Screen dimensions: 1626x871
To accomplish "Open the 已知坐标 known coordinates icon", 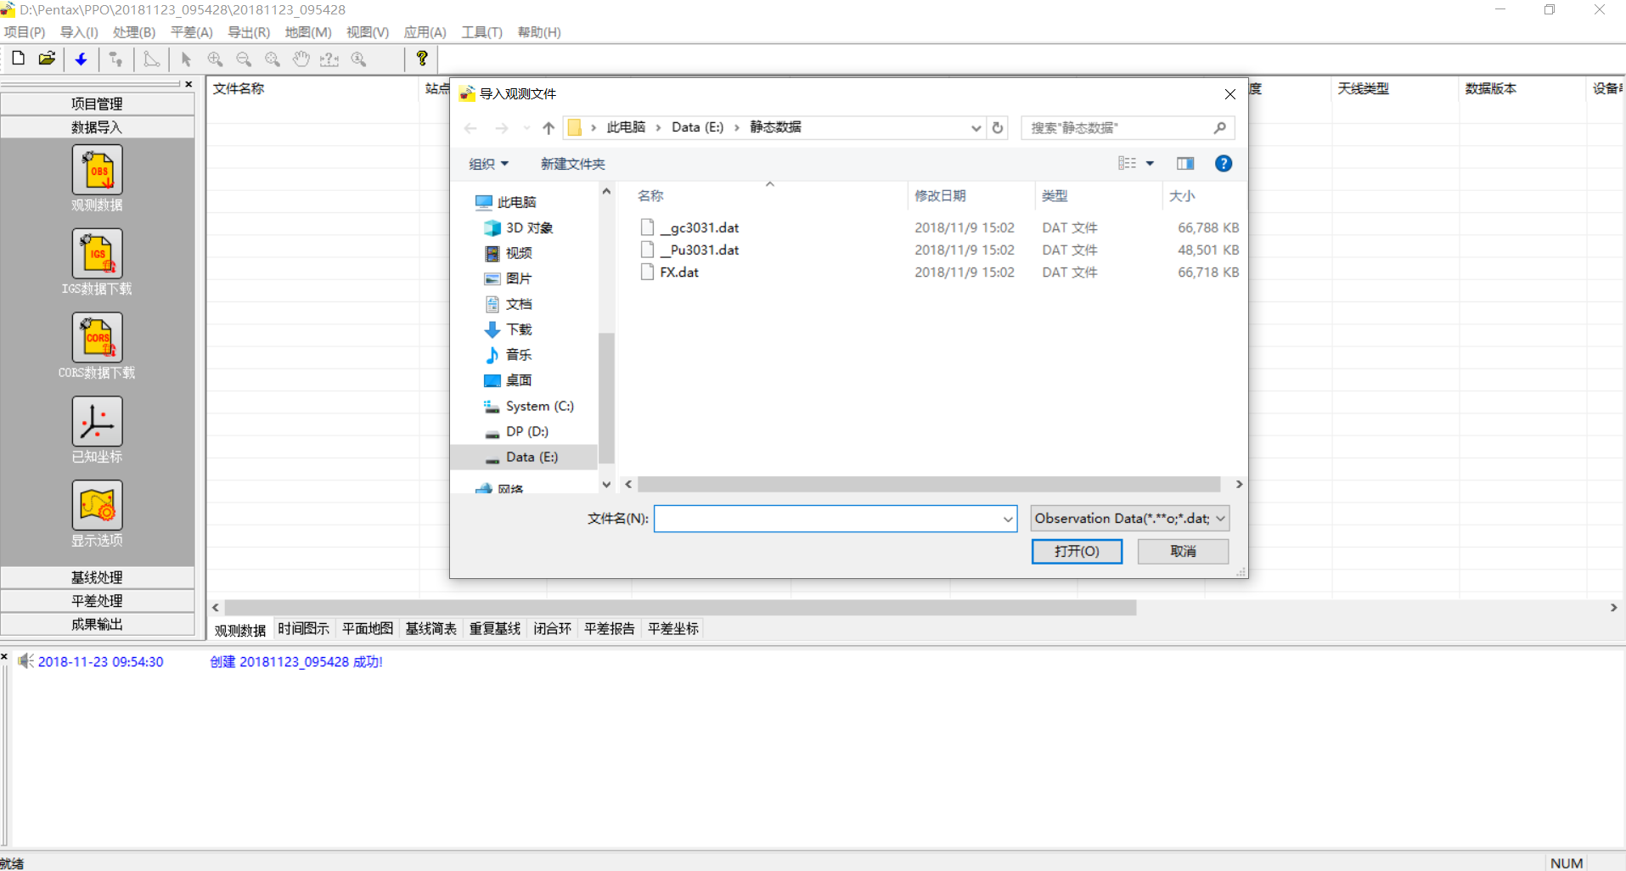I will (97, 422).
